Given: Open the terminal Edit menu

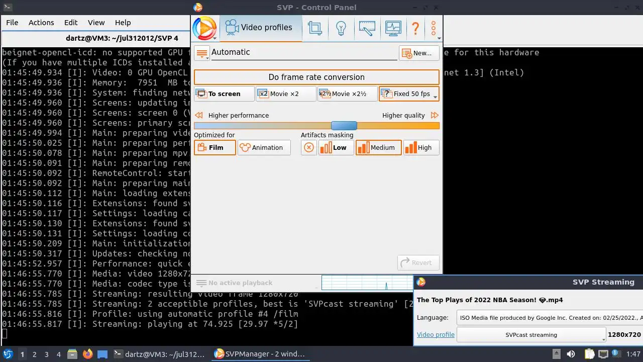Looking at the screenshot, I should click(71, 23).
